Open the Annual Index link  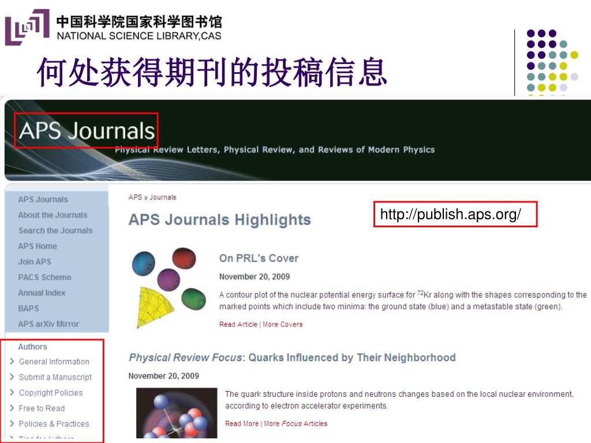[42, 292]
